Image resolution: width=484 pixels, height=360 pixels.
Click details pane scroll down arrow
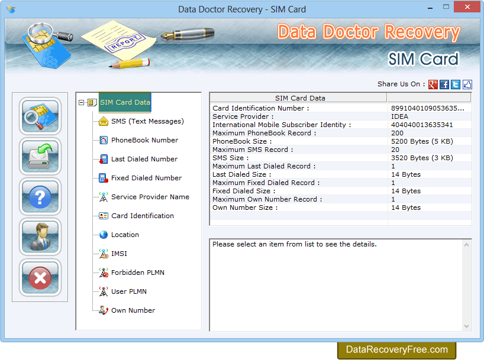point(466,326)
